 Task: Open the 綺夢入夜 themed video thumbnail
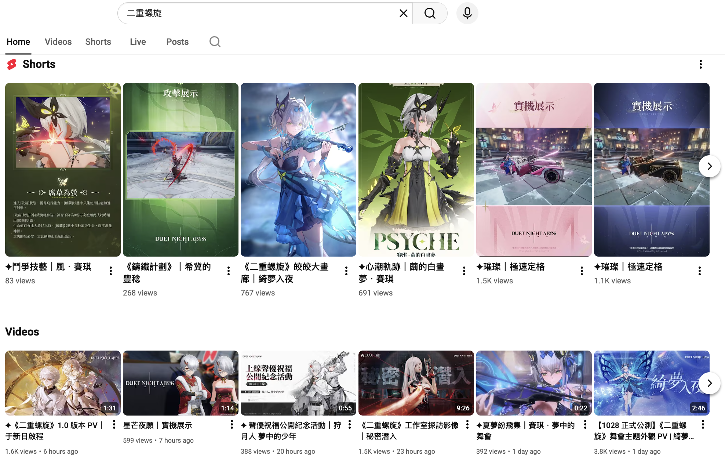(x=652, y=383)
